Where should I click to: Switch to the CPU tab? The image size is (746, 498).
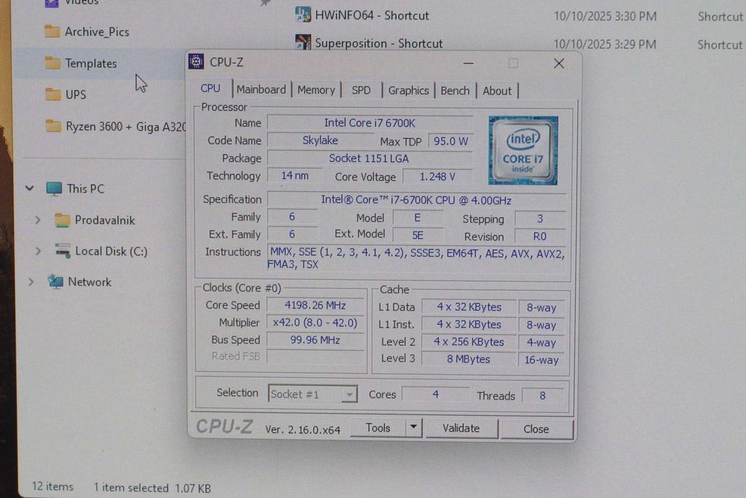(210, 89)
